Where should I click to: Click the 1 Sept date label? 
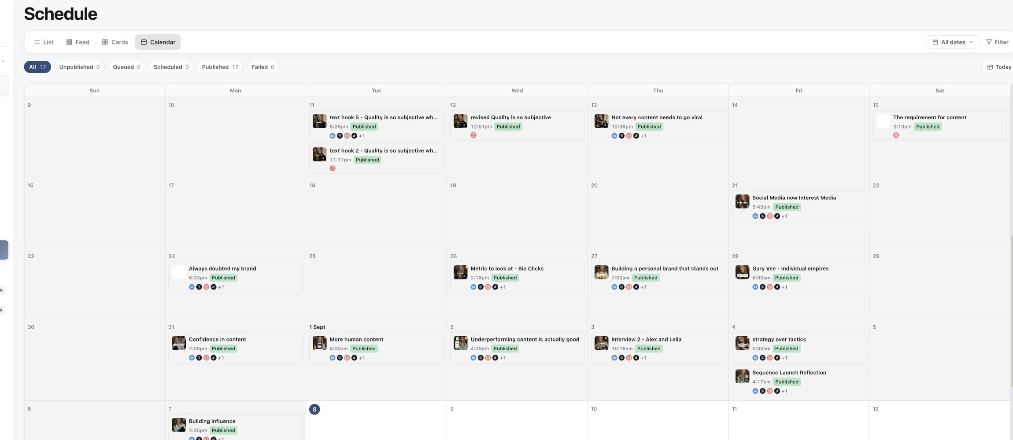click(x=317, y=327)
